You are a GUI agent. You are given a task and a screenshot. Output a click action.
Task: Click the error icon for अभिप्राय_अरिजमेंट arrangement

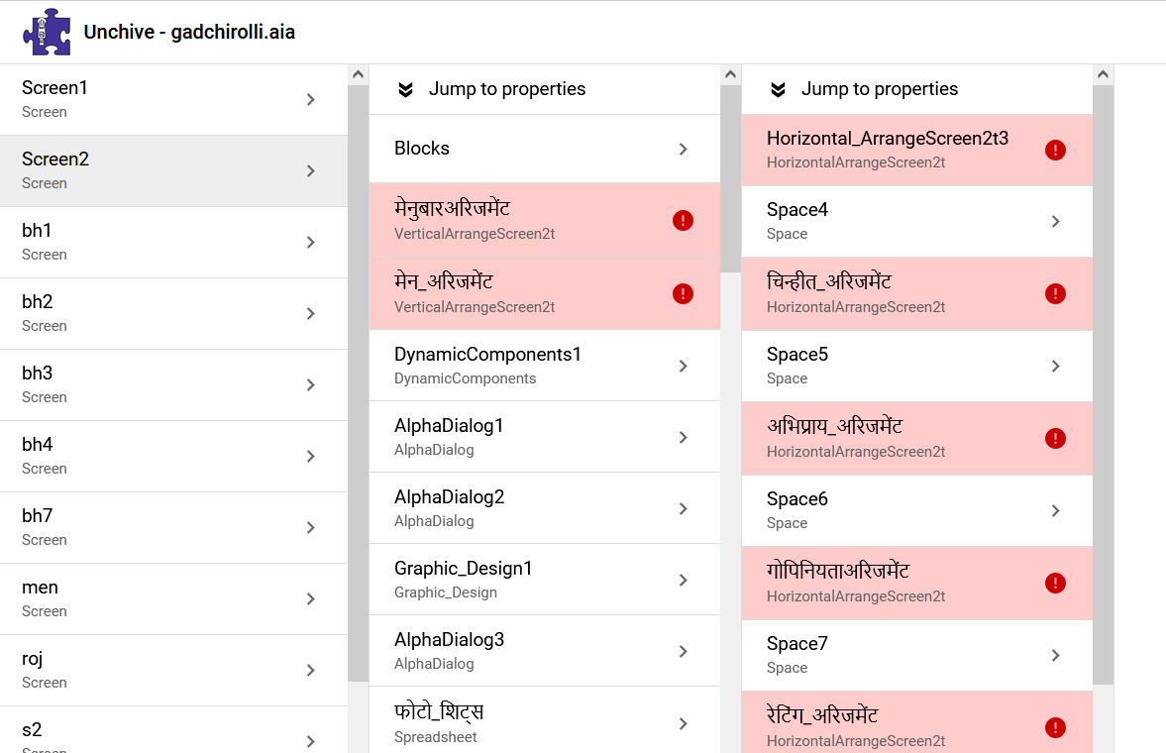[1055, 437]
